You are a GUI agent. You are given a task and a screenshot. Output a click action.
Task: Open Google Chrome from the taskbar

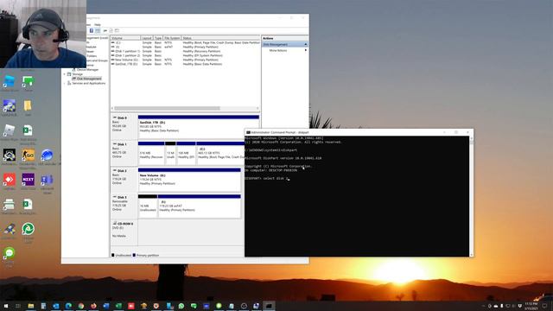click(81, 306)
